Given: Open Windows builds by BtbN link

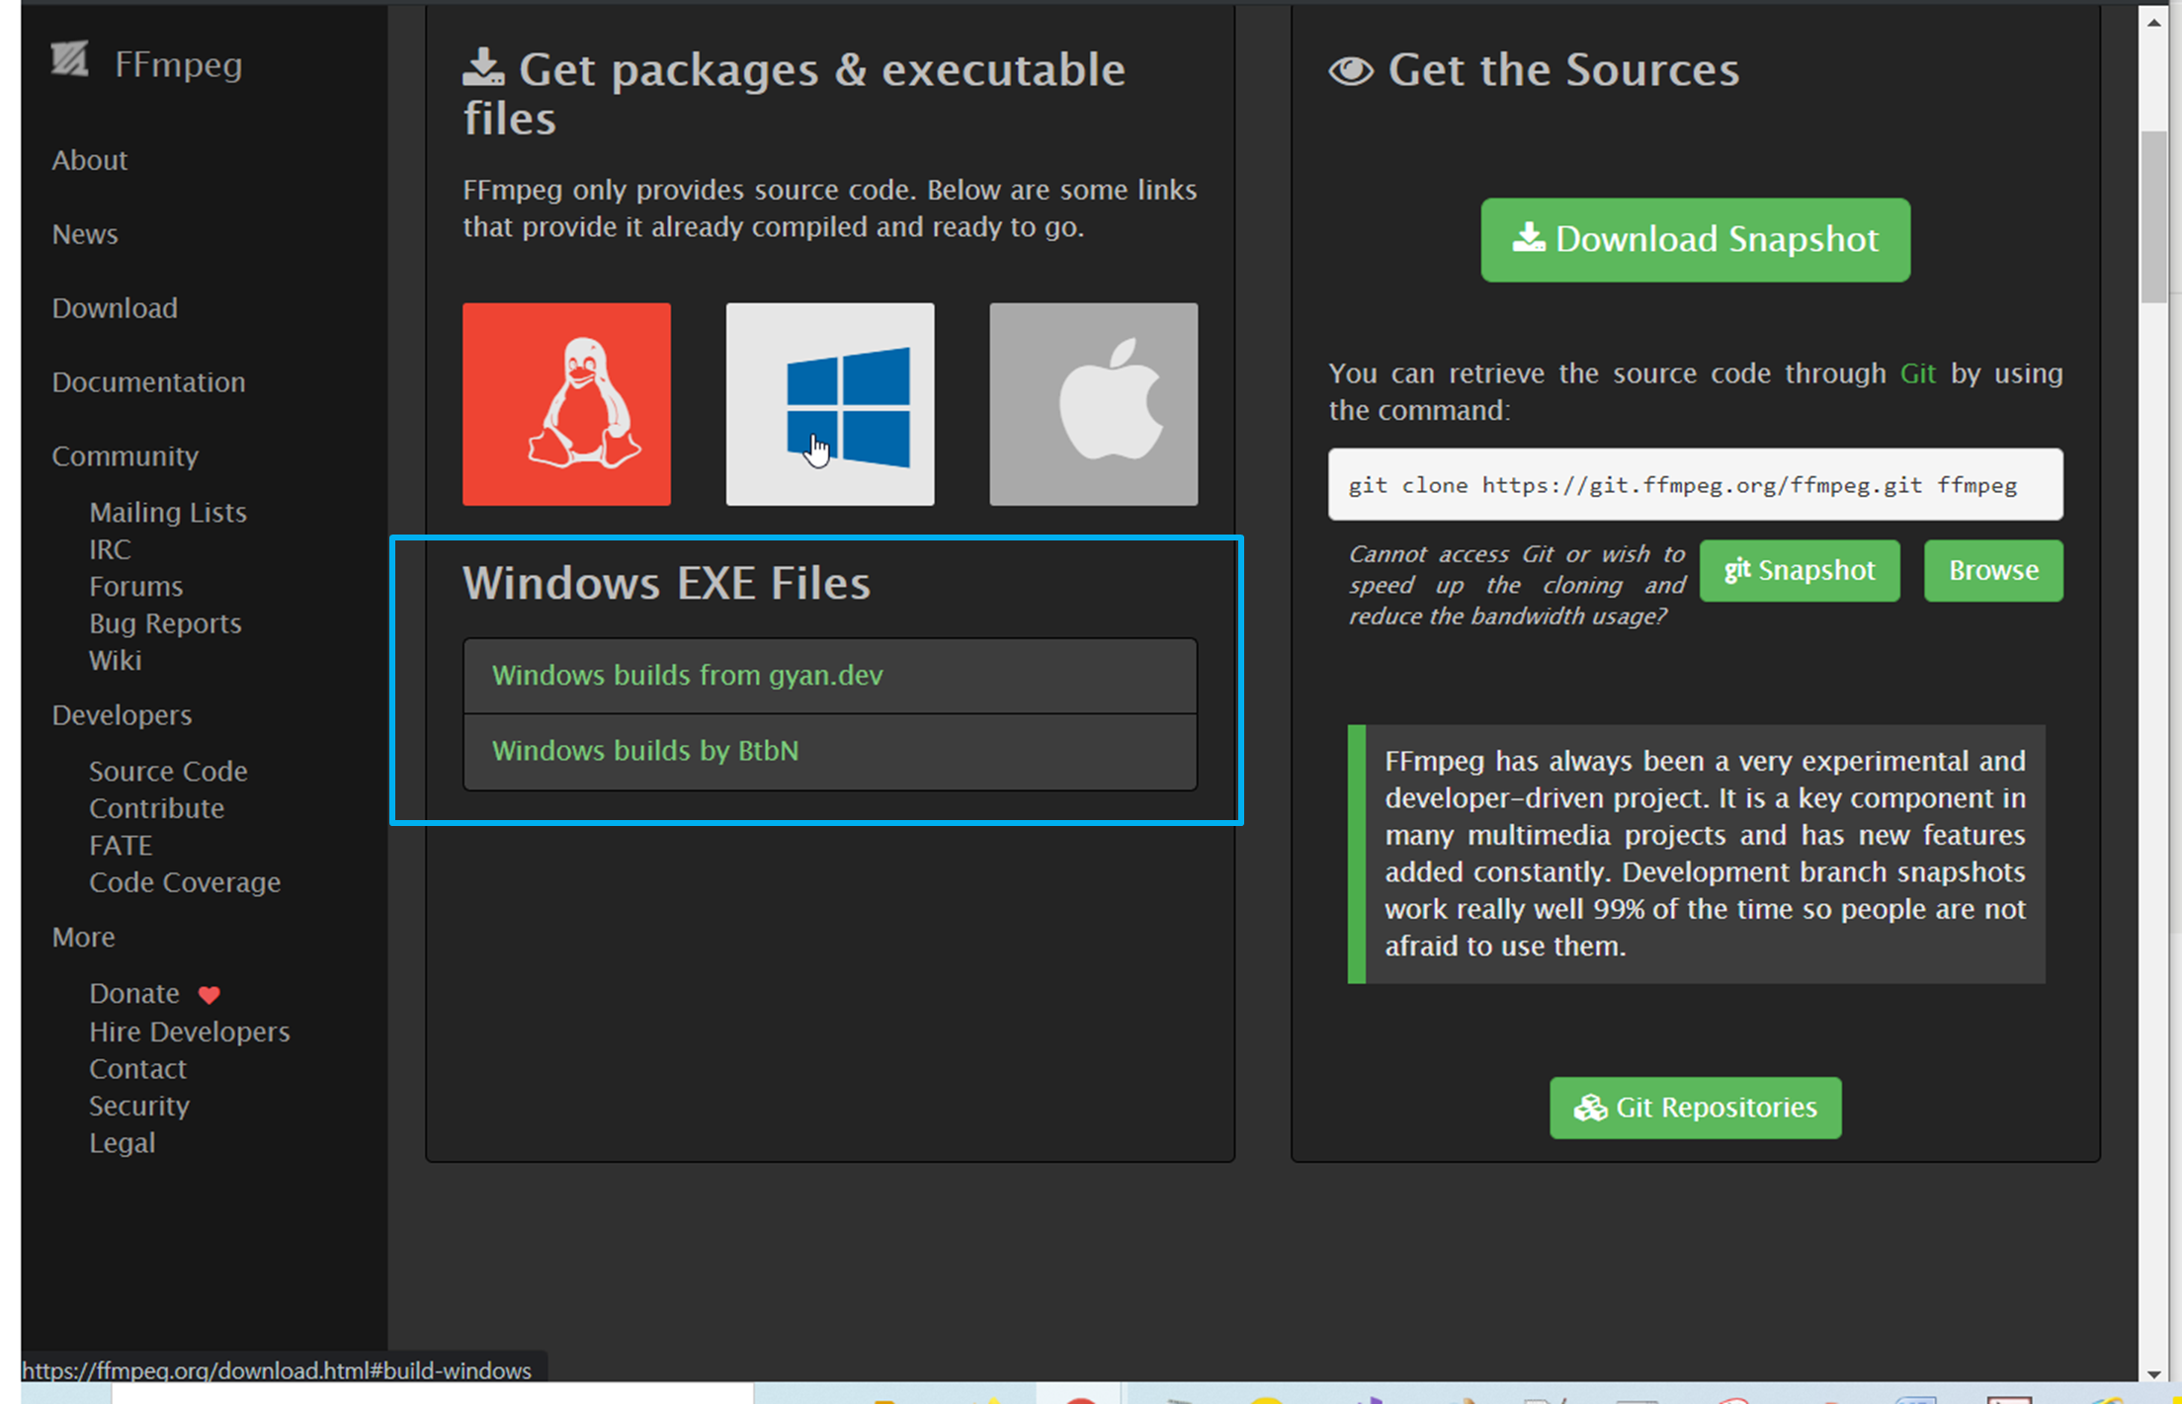Looking at the screenshot, I should pos(644,751).
